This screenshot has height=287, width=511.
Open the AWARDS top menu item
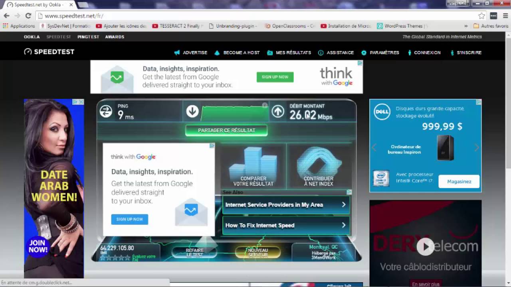pyautogui.click(x=115, y=37)
